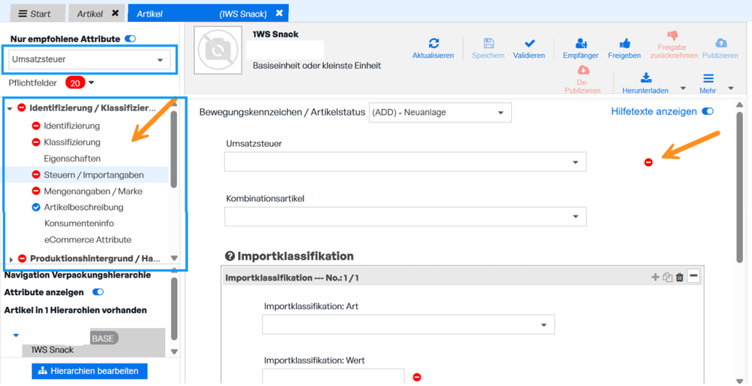The height and width of the screenshot is (386, 752).
Task: Open the Umsatzsteuer form dropdown
Action: (405, 162)
